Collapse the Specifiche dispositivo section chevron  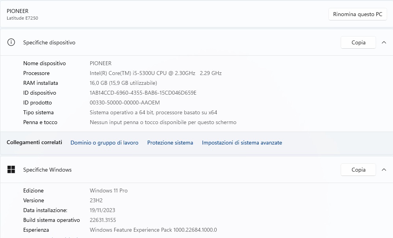384,42
